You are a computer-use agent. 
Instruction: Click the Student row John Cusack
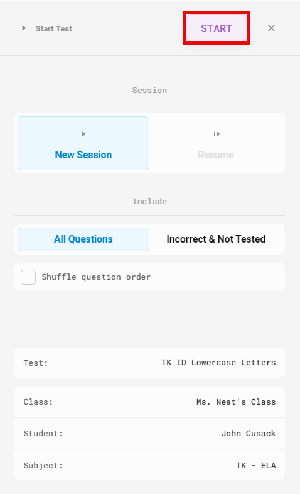click(149, 434)
